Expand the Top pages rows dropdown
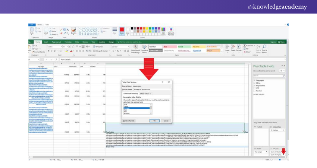Viewport: 317px width, 168px height. (x=267, y=152)
